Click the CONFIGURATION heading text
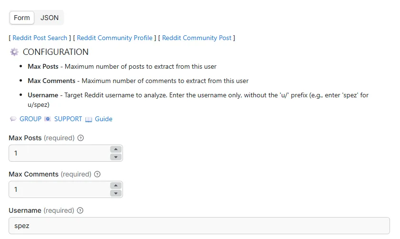400x239 pixels. click(56, 52)
